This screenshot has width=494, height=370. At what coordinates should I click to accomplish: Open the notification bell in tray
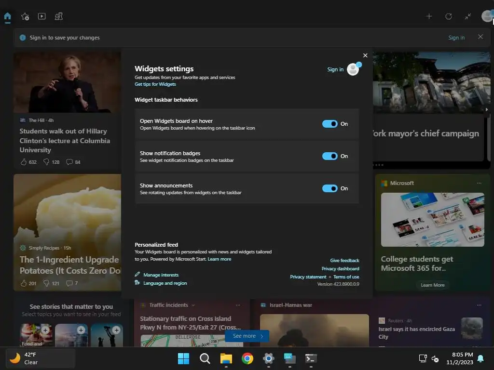click(x=481, y=358)
